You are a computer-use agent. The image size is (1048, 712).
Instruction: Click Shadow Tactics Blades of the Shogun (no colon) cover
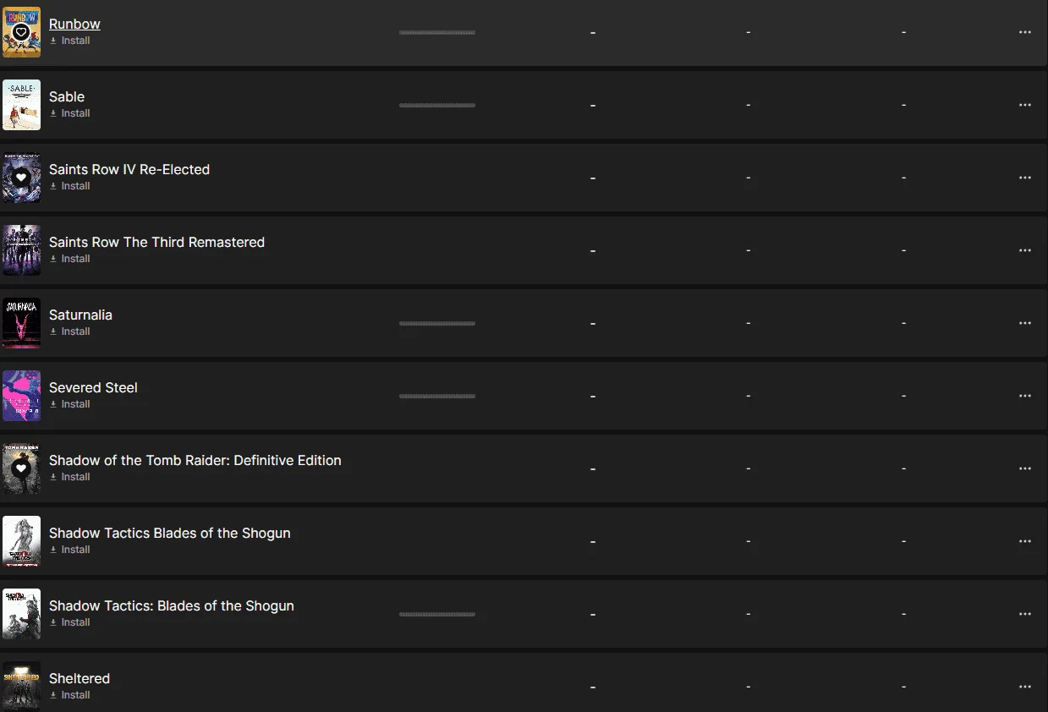coord(21,541)
